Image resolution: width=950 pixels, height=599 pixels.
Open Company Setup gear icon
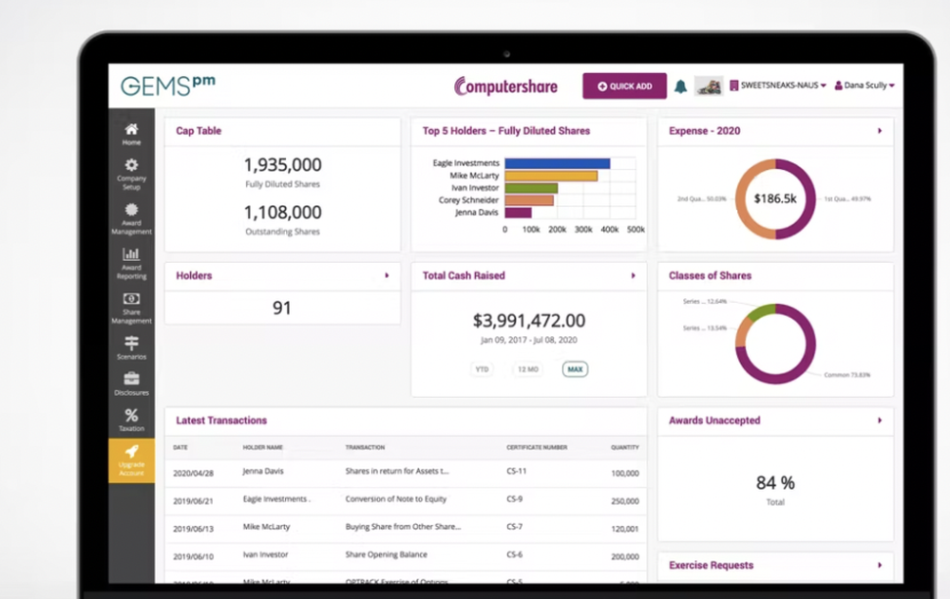point(131,165)
